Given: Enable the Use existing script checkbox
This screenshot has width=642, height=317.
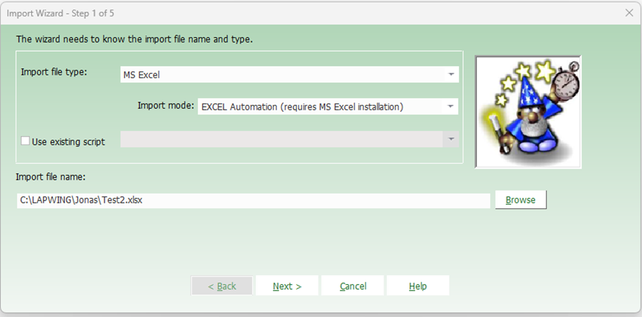Looking at the screenshot, I should tap(26, 141).
